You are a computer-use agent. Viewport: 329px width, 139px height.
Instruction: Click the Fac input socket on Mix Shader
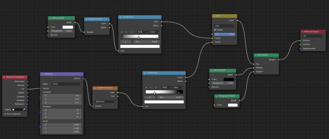(253, 64)
